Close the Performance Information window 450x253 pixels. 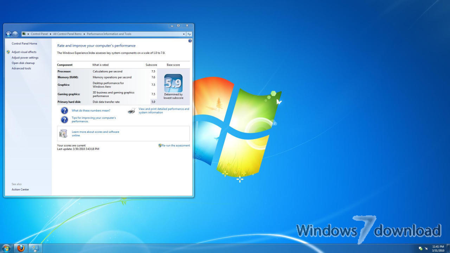coord(187,26)
